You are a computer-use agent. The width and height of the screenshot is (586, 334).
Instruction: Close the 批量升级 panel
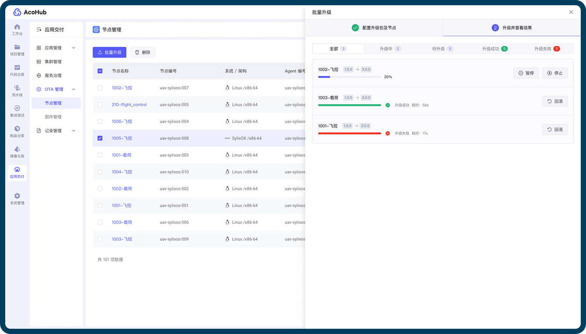tap(571, 12)
